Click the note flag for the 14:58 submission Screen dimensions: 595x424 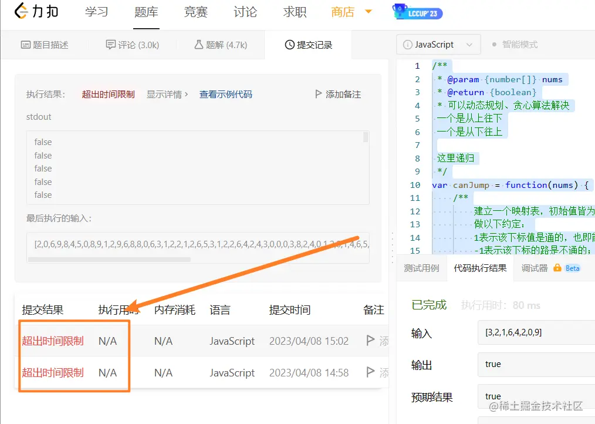click(371, 372)
